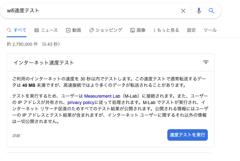Image resolution: width=240 pixels, height=161 pixels.
Task: Click the tag icon beside ショッピング
Action: (x=91, y=30)
